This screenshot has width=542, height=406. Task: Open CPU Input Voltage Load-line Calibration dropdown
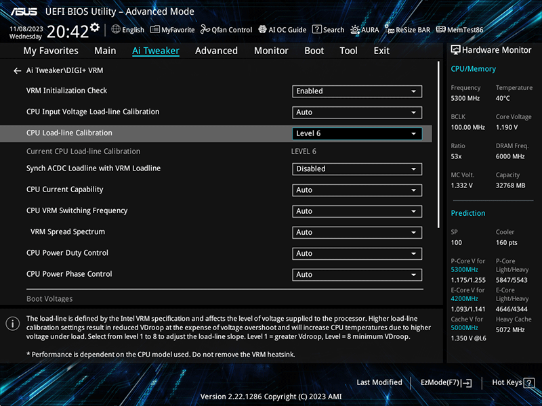(357, 112)
